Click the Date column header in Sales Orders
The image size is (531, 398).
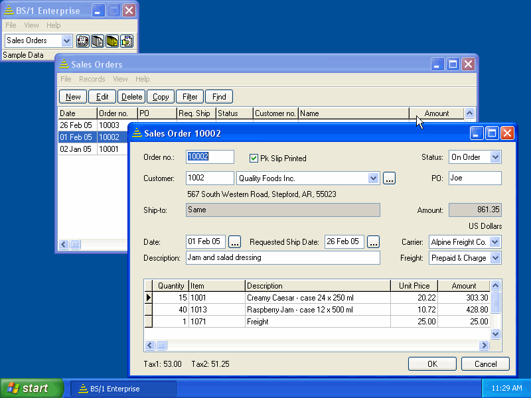78,113
